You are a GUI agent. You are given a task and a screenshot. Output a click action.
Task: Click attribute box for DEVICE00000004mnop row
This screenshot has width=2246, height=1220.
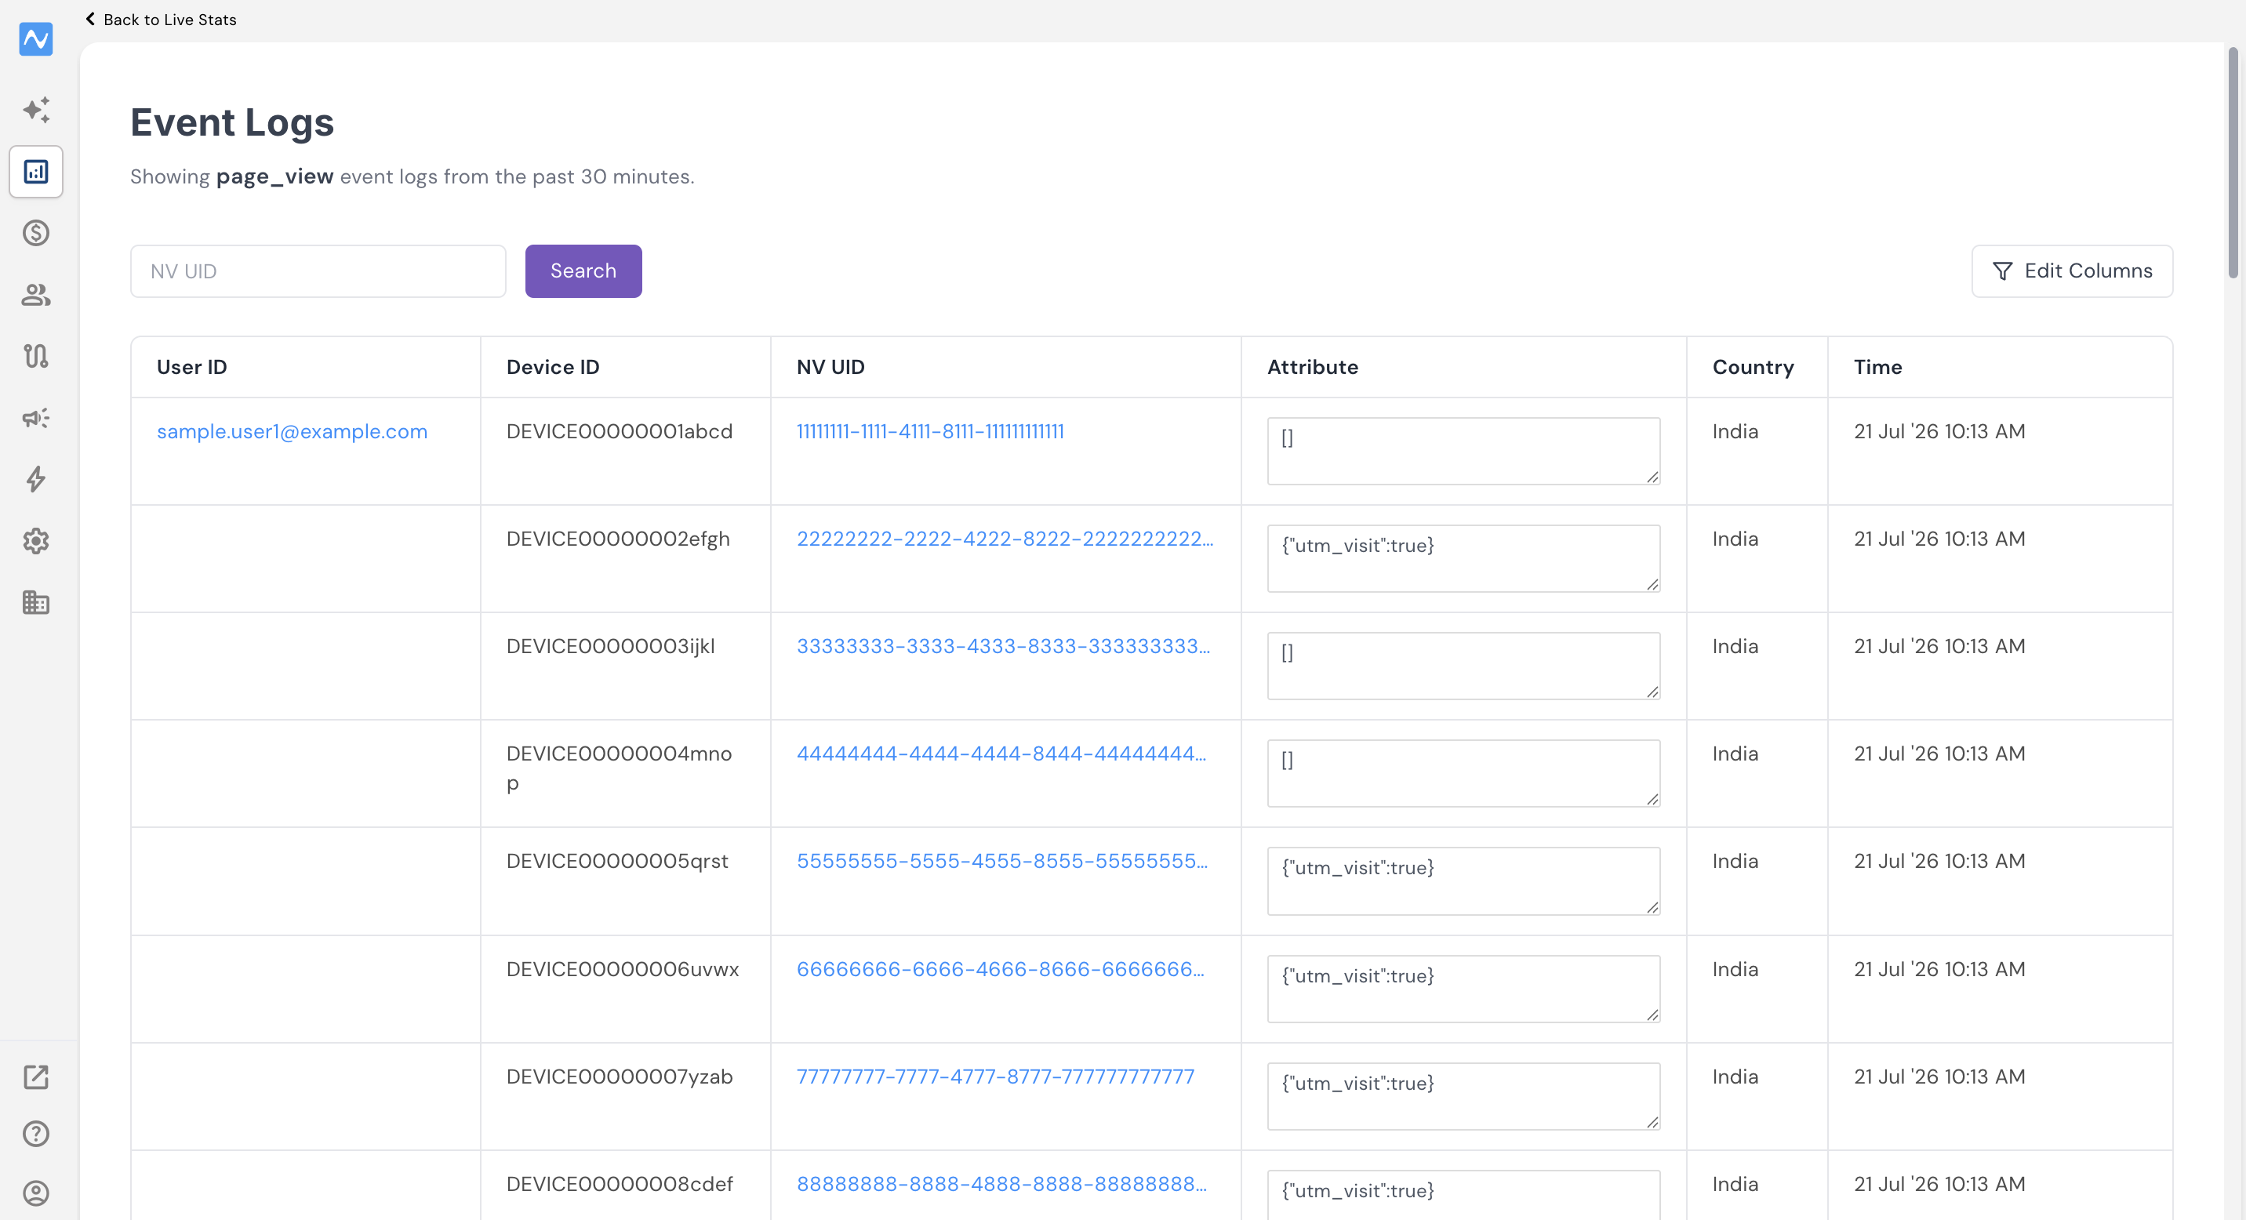(1463, 773)
